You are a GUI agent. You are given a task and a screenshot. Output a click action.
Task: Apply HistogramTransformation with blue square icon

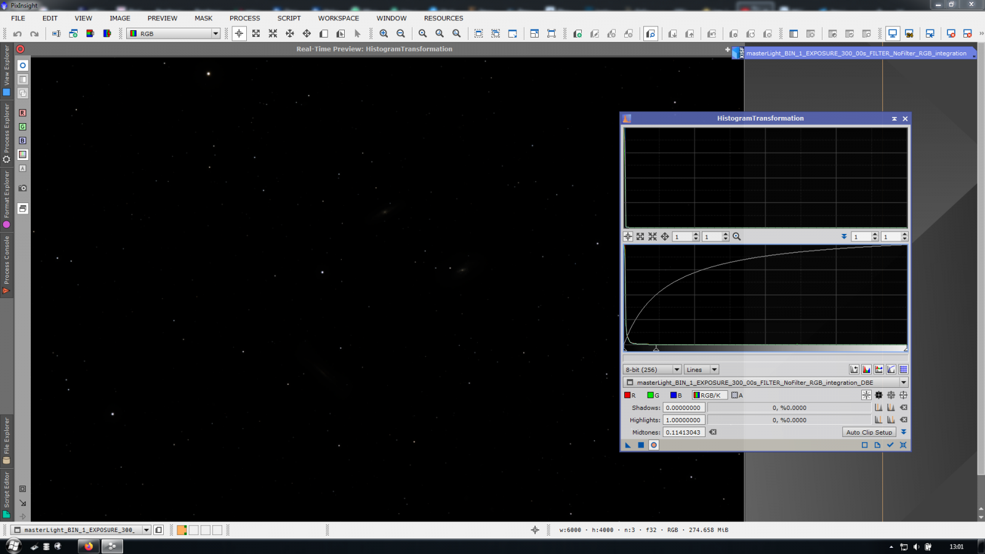641,445
